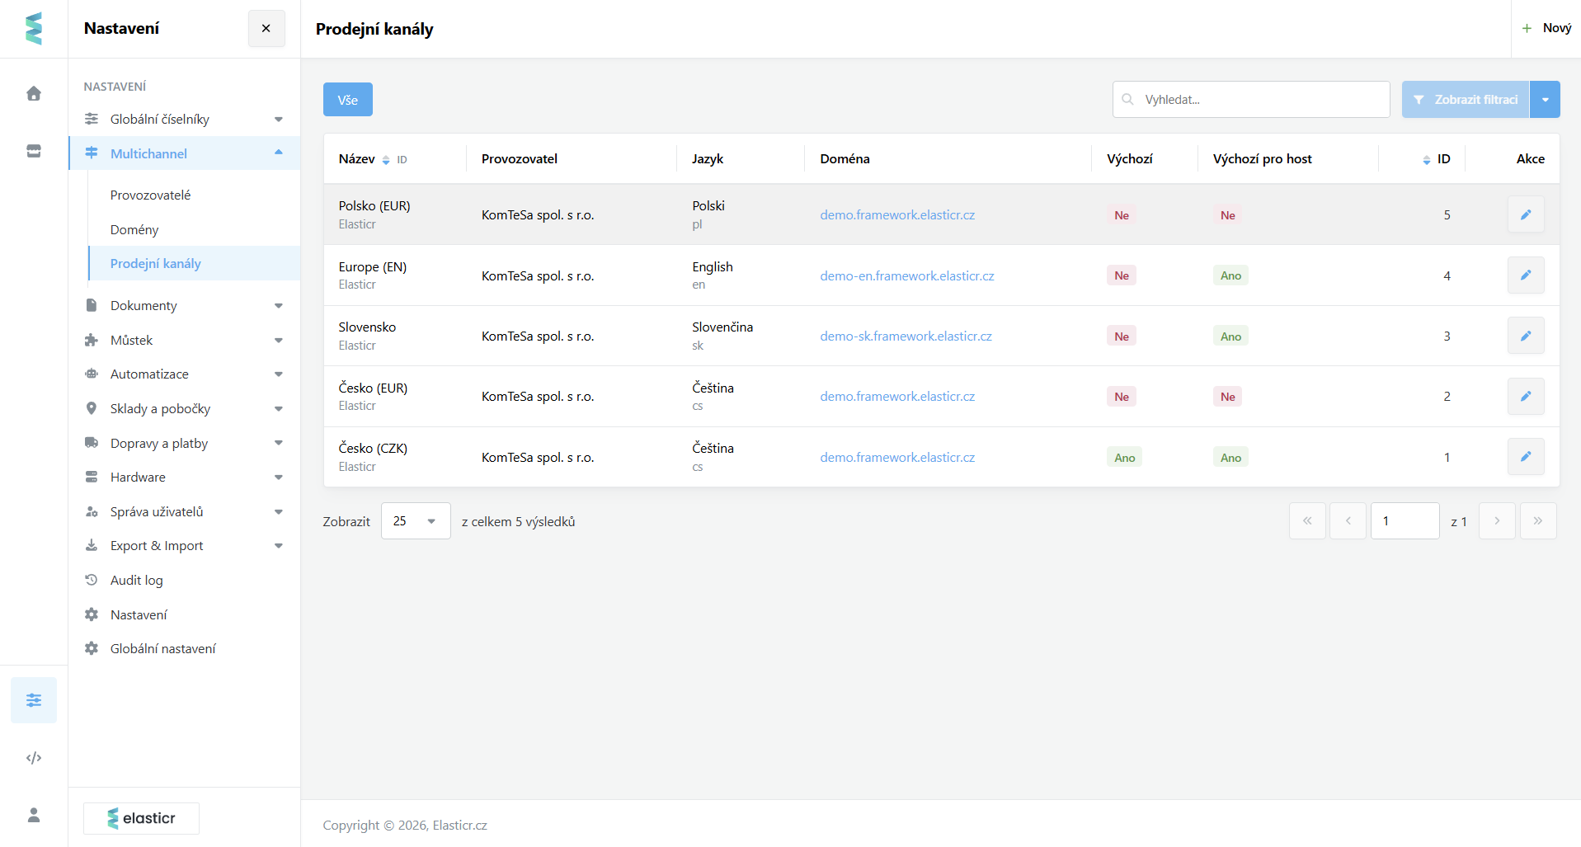Click the Slovensko channel name
1581x847 pixels.
(367, 327)
